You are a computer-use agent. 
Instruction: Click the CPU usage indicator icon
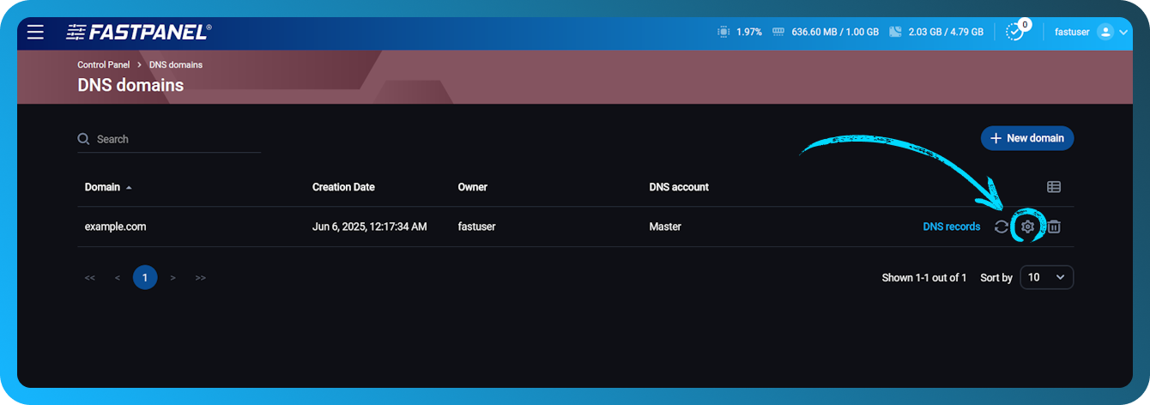click(x=723, y=33)
